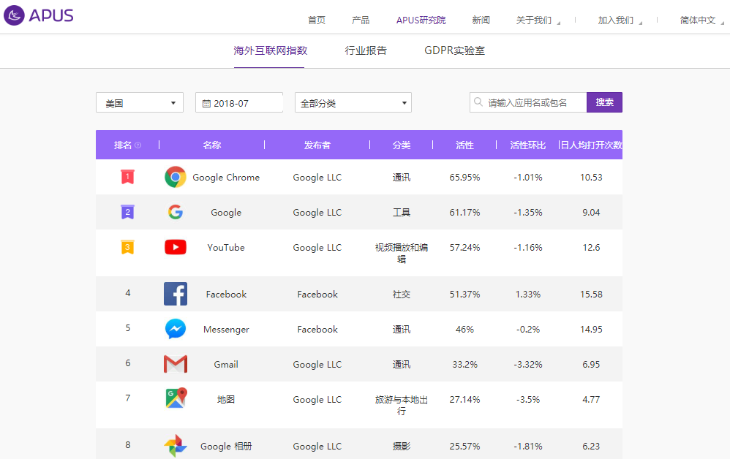Open the 美国 country dropdown

coord(139,103)
